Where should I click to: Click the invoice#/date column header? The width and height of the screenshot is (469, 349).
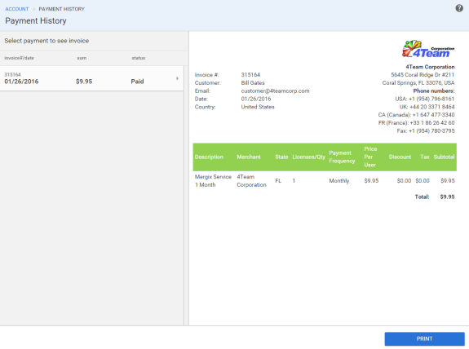click(x=19, y=58)
